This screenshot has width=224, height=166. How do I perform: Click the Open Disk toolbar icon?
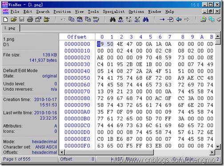(x=204, y=19)
